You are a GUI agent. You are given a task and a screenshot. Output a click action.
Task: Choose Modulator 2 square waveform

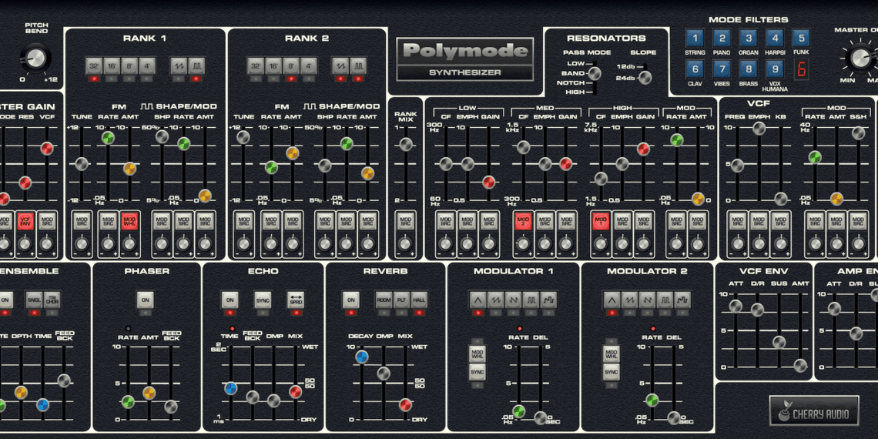(x=665, y=300)
